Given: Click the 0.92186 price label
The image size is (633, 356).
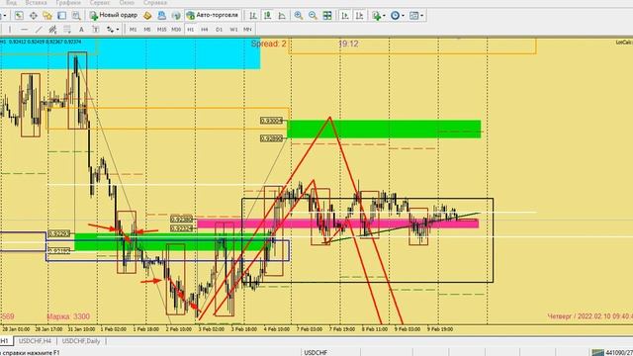Looking at the screenshot, I should click(x=59, y=251).
